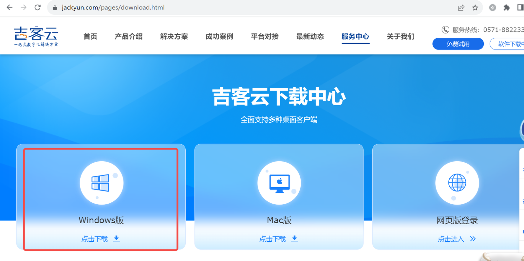524x261 pixels.
Task: Open the 首页 menu item
Action: (x=90, y=36)
